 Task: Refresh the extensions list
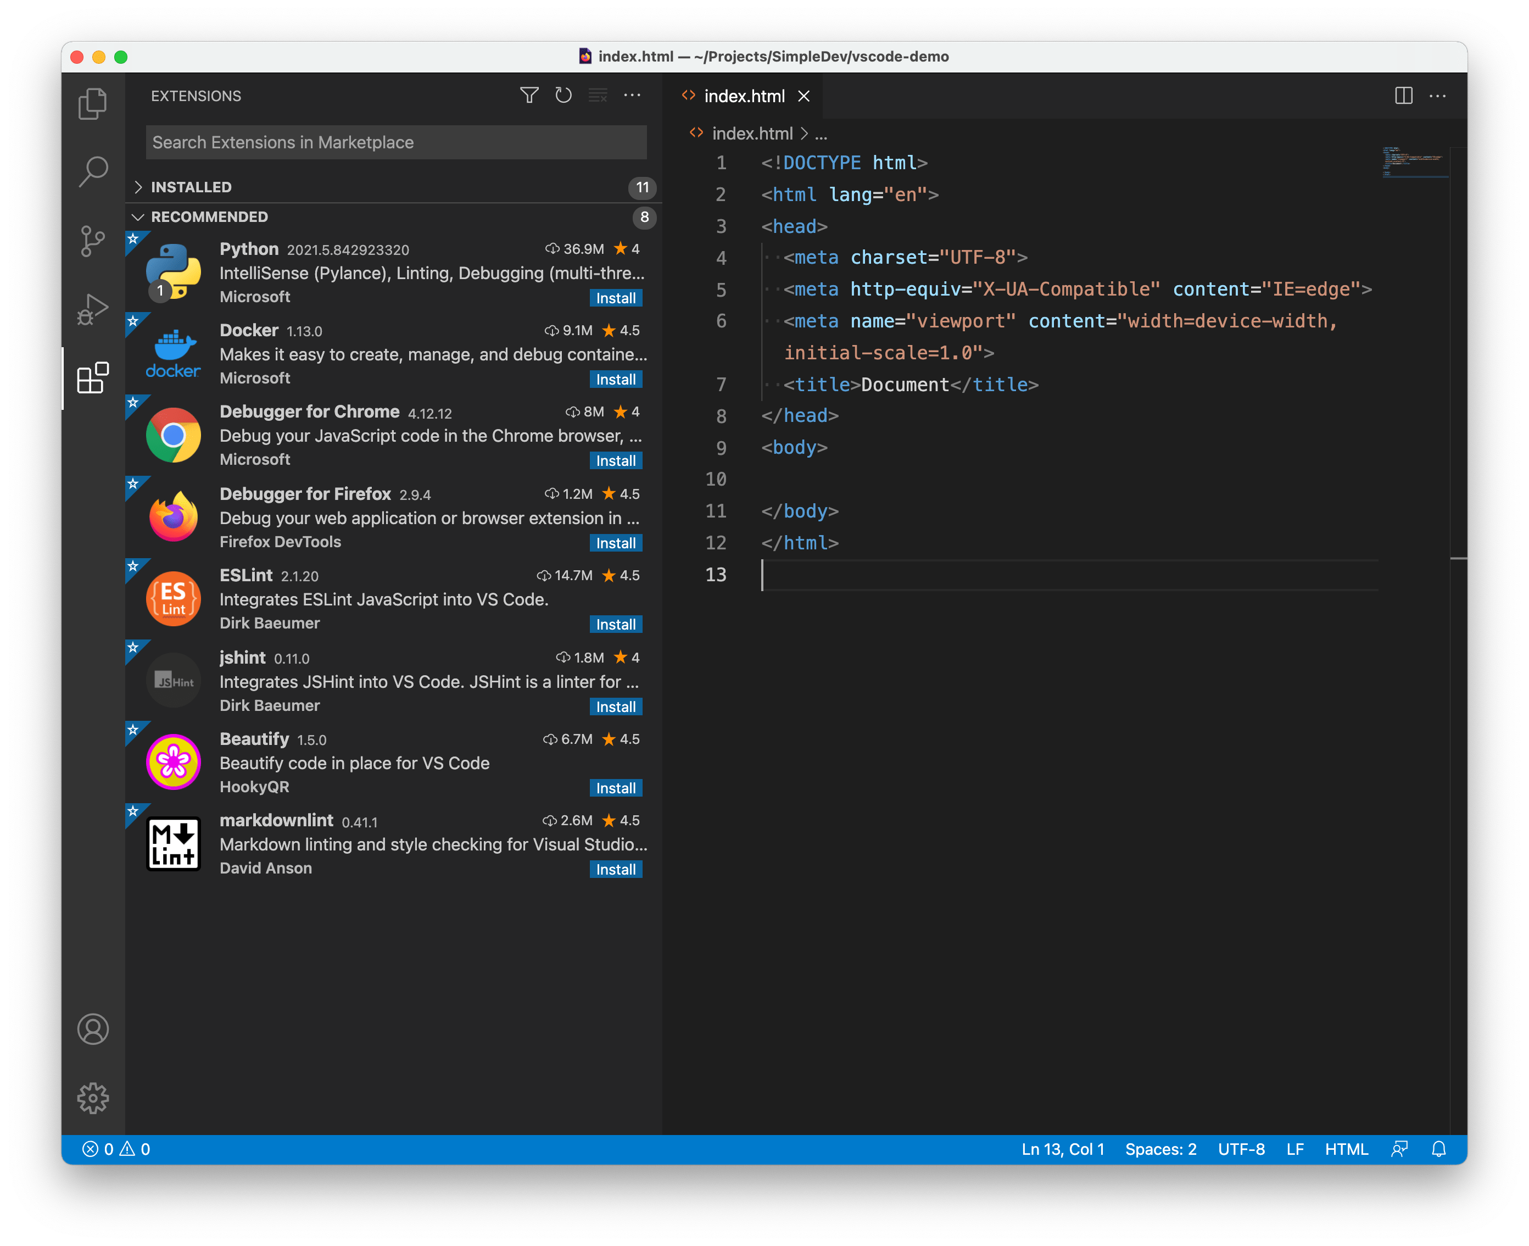pos(563,96)
